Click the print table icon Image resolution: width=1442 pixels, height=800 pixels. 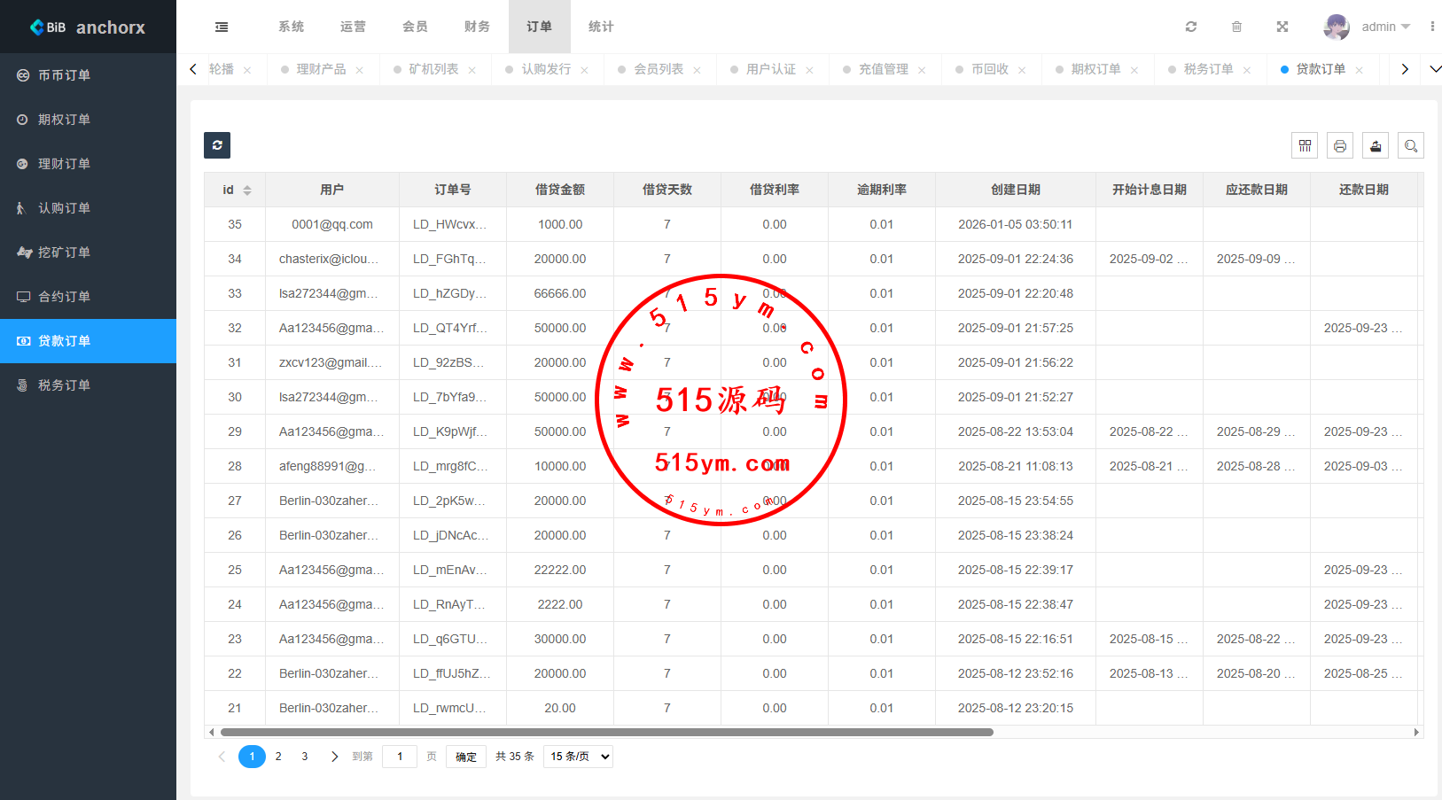[x=1340, y=145]
